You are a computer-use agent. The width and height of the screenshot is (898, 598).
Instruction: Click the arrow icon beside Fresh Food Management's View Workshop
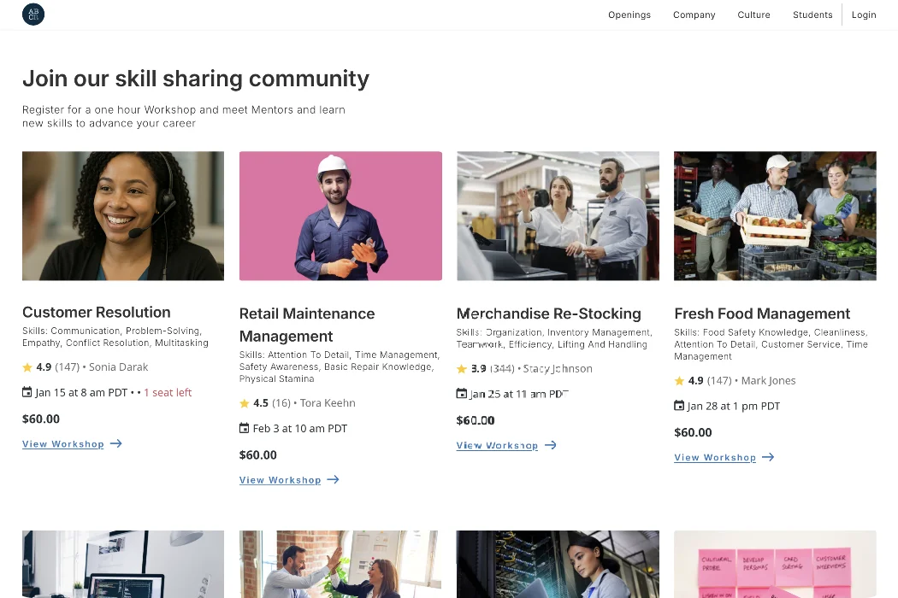click(x=768, y=457)
